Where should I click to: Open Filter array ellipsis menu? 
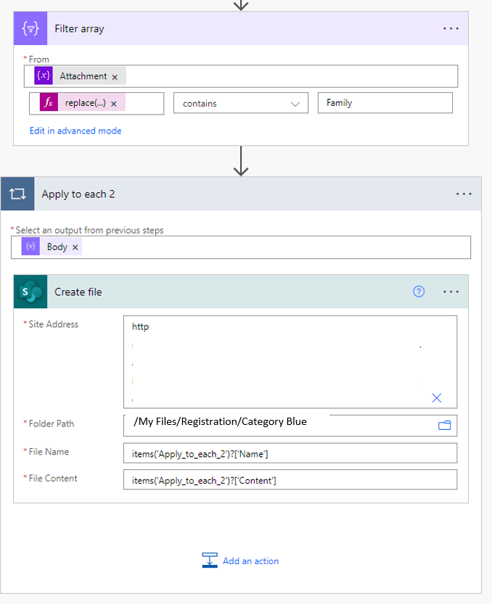pyautogui.click(x=451, y=28)
